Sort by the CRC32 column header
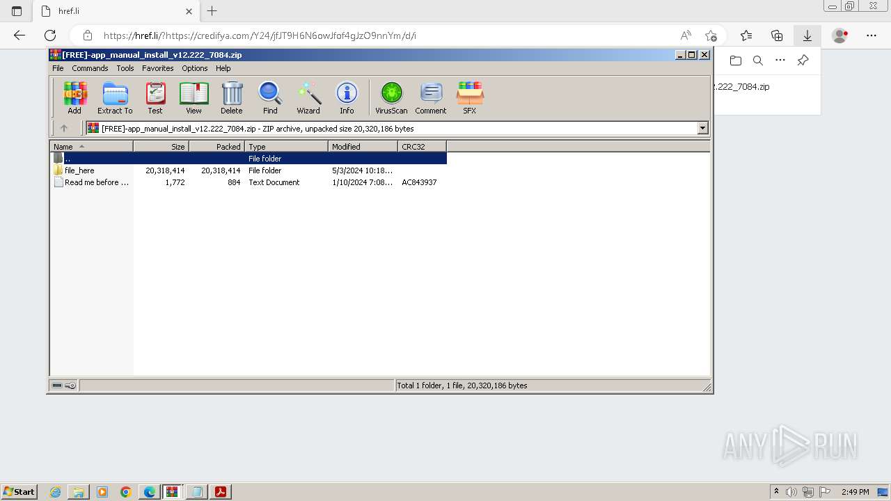The width and height of the screenshot is (891, 501). point(422,146)
